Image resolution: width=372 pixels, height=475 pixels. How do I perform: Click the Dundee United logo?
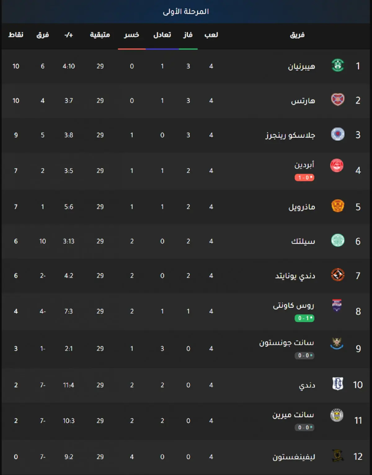click(338, 275)
